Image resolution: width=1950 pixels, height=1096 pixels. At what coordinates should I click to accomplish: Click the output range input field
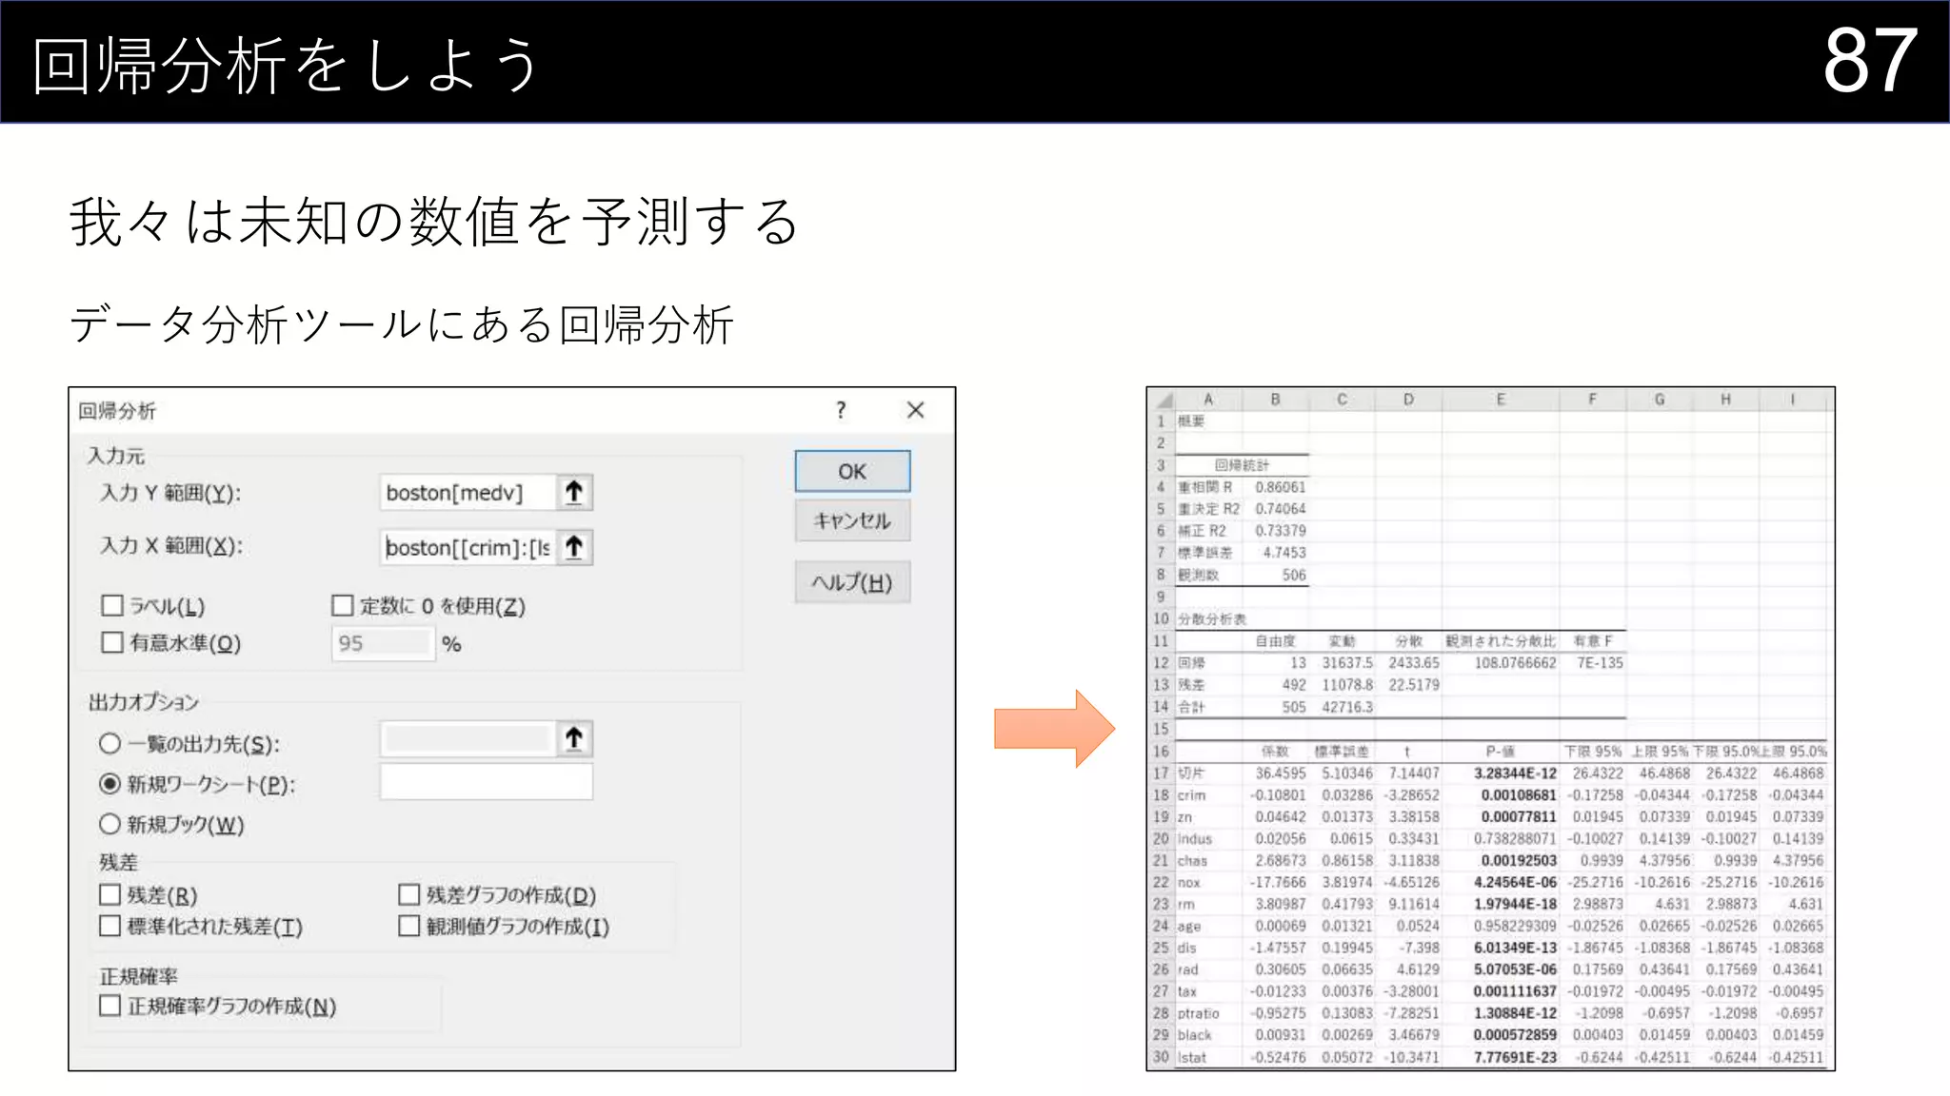click(468, 738)
